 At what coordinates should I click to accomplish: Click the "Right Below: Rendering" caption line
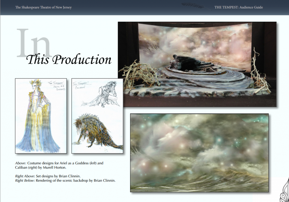pyautogui.click(x=65, y=180)
